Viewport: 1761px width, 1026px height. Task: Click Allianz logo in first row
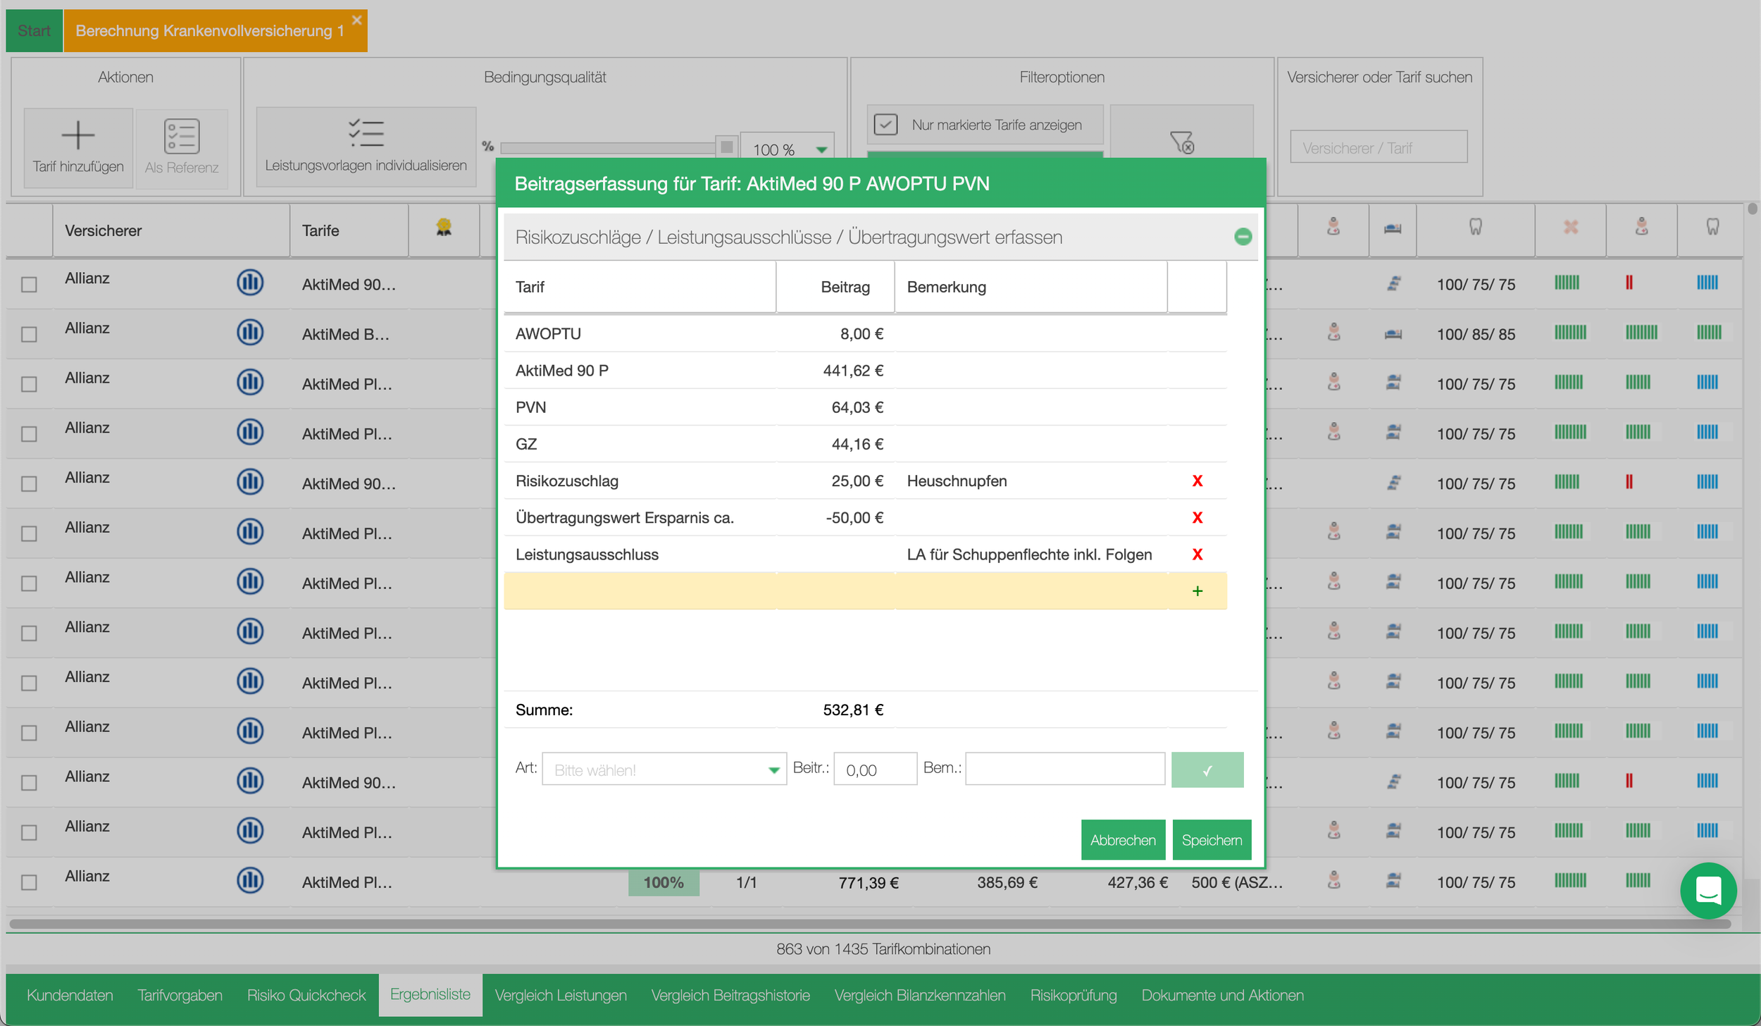point(250,283)
